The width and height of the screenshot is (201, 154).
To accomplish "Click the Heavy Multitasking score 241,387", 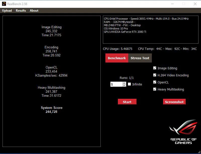I will (51, 91).
